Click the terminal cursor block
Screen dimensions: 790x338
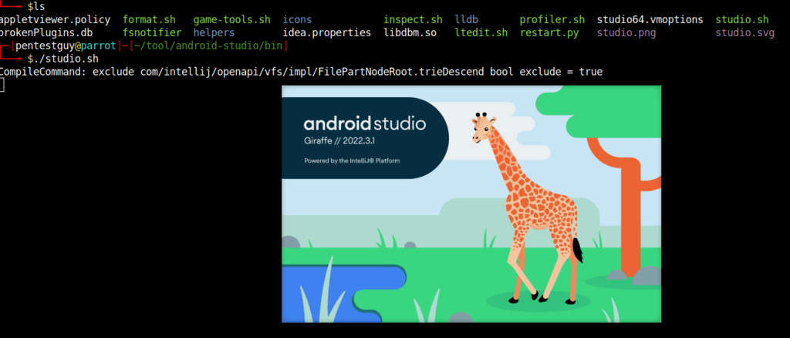point(2,85)
